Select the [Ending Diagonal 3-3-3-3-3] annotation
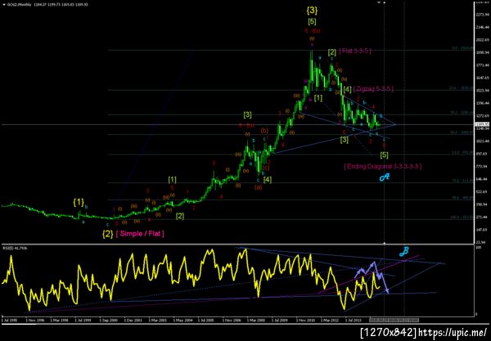Viewport: 491px width, 341px height. tap(383, 166)
